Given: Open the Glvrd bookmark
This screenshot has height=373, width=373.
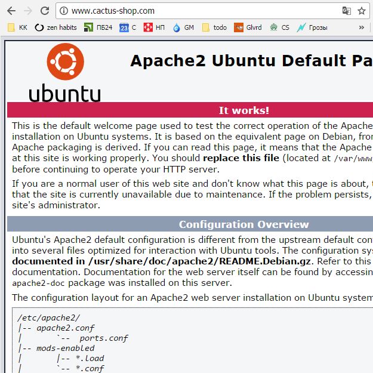Looking at the screenshot, I should pyautogui.click(x=248, y=27).
